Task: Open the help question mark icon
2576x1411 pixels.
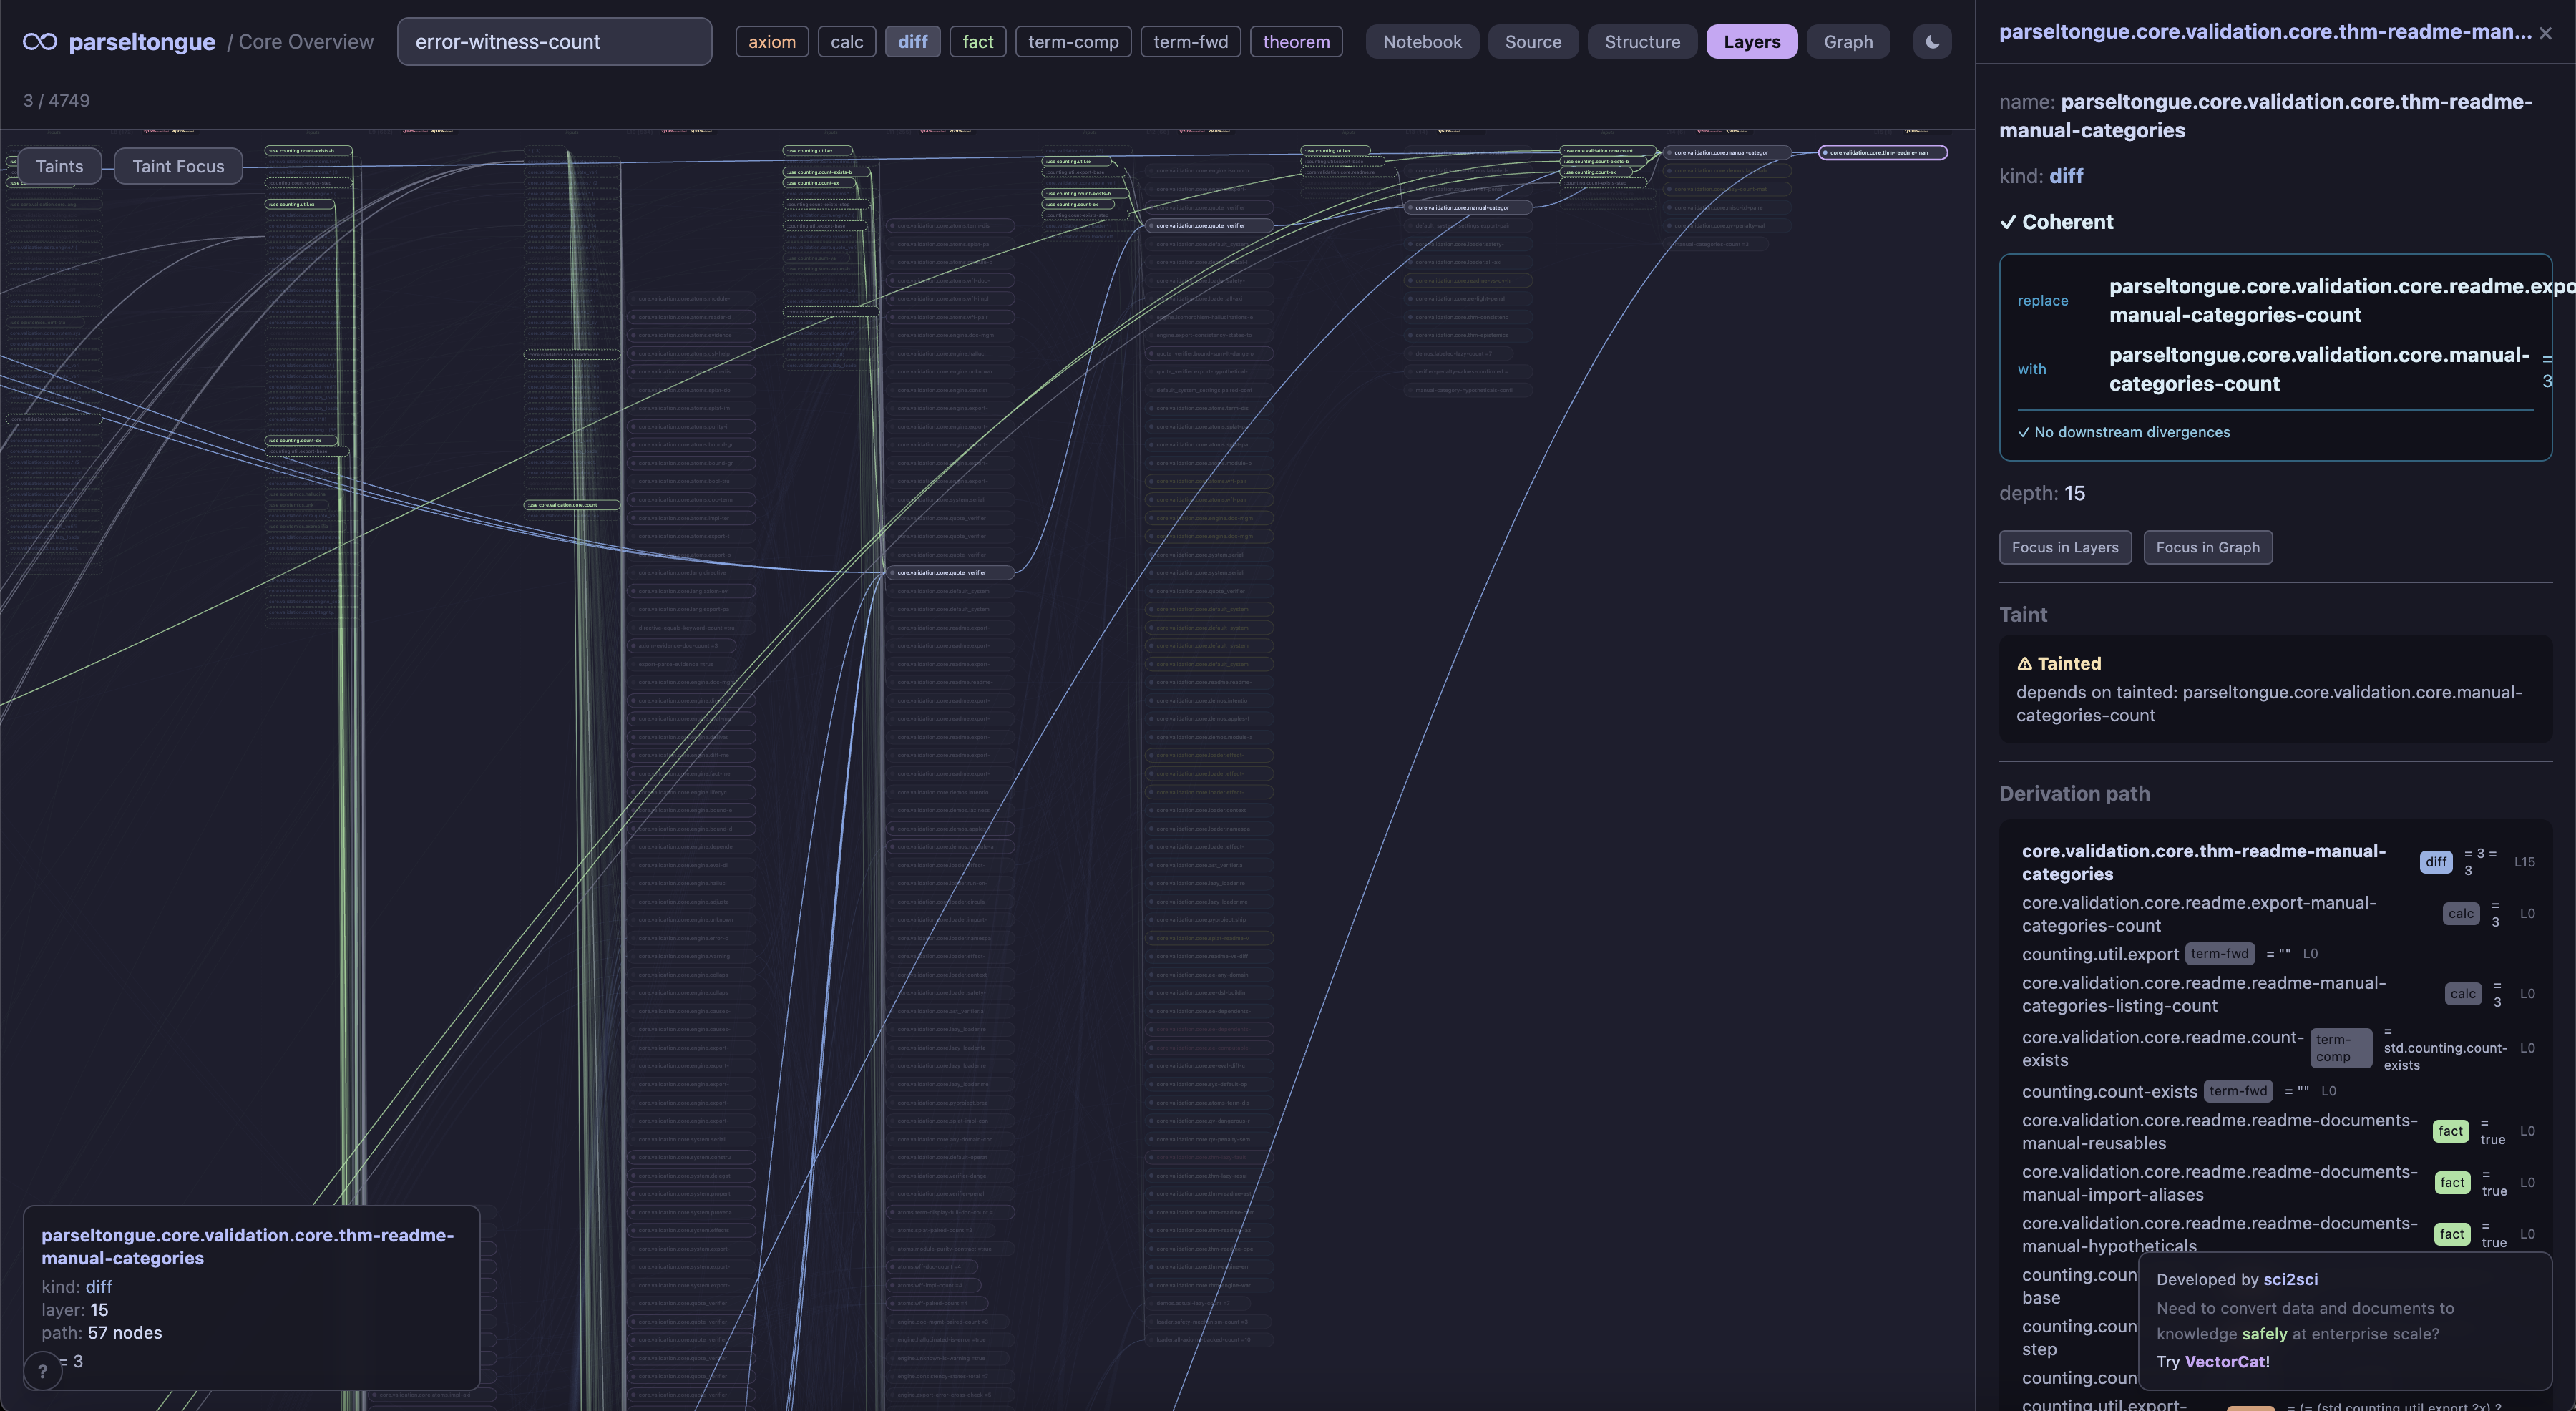Action: pyautogui.click(x=42, y=1371)
